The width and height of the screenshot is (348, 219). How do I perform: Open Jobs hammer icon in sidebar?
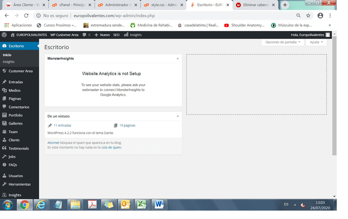(x=4, y=156)
